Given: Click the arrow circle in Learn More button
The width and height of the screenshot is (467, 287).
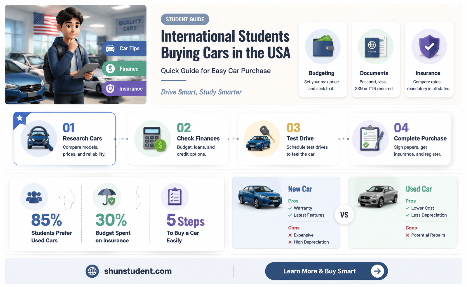Looking at the screenshot, I should coord(377,271).
